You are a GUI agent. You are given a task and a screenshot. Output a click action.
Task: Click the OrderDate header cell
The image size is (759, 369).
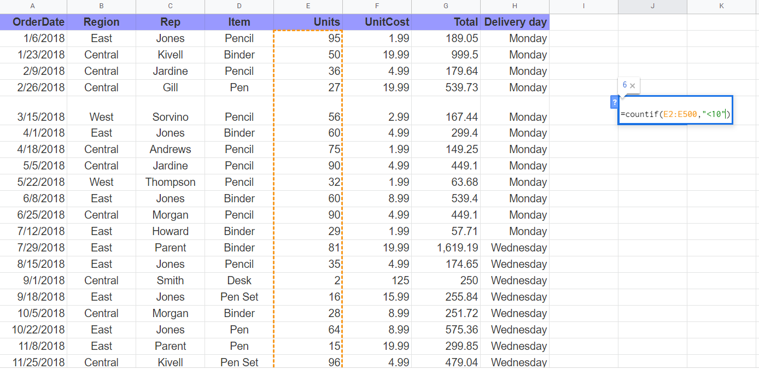click(33, 22)
